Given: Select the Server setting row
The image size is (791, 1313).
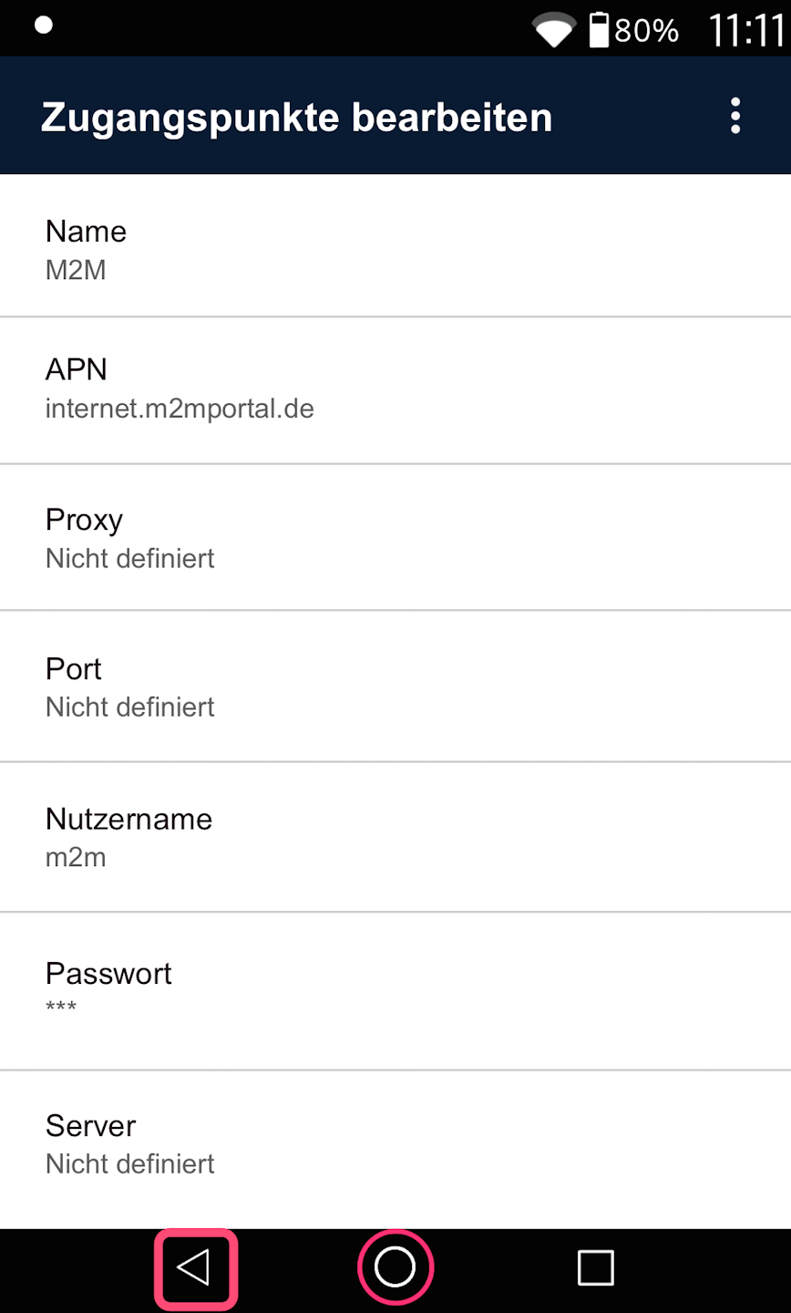Looking at the screenshot, I should point(395,1143).
